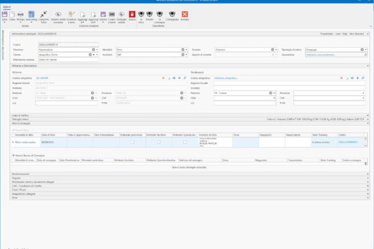Clear the Direzione field with its round X
Viewport: 374px width, 249px height.
coord(93,50)
